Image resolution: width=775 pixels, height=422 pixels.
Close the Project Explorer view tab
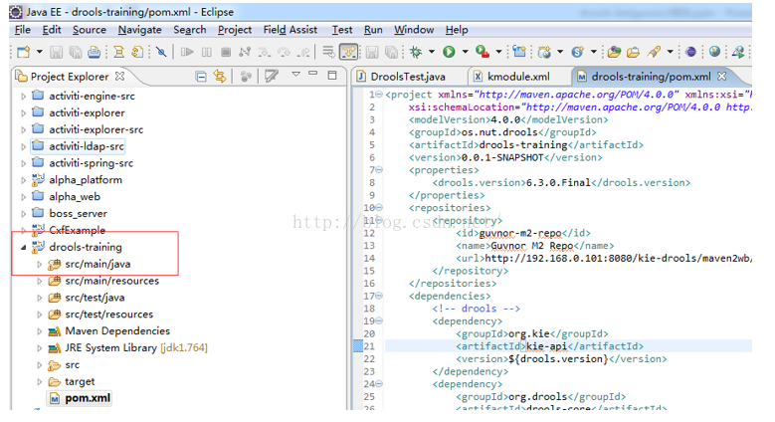[119, 77]
